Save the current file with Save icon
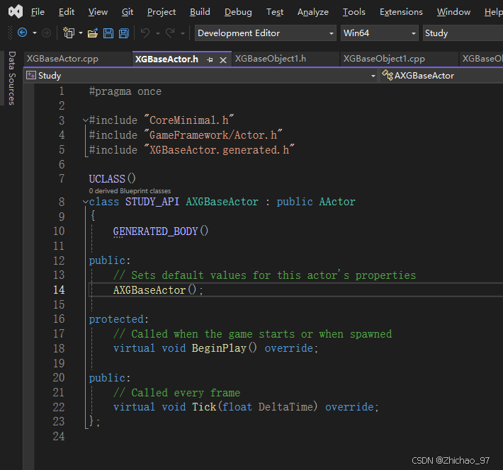503x470 pixels. [x=108, y=33]
